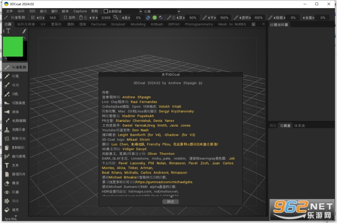This screenshot has height=223, width=337.
Task: Select the 矩形变换 rectangle transform tool
Action: pyautogui.click(x=15, y=139)
